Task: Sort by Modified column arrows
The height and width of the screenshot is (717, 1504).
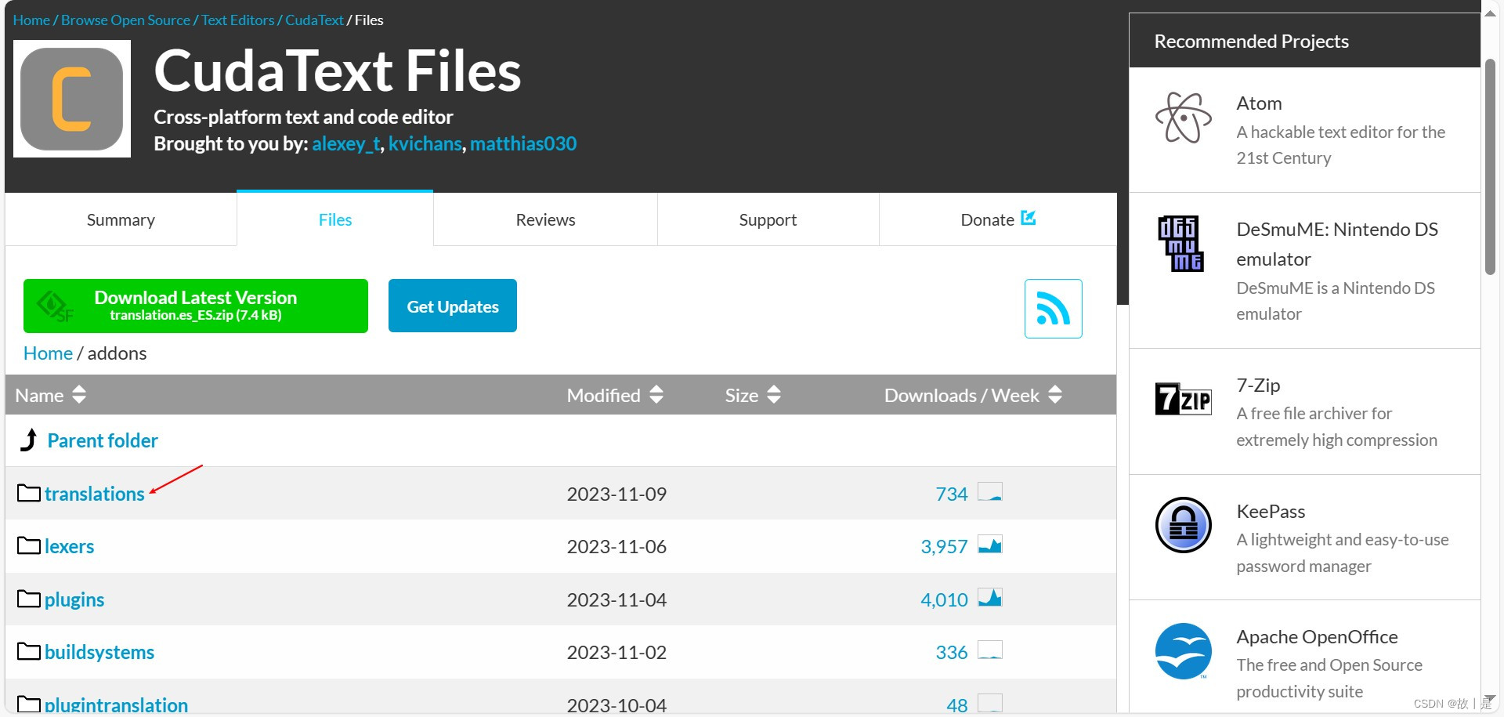Action: click(656, 394)
